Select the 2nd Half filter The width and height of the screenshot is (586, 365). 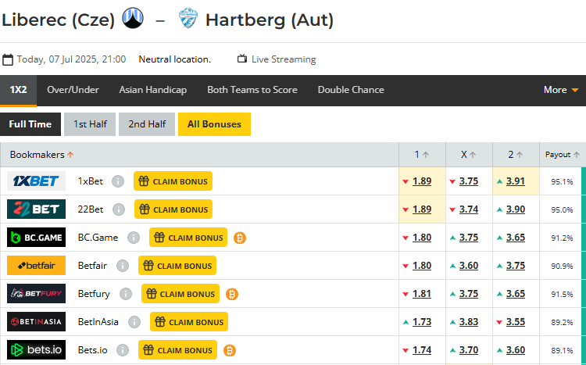147,124
